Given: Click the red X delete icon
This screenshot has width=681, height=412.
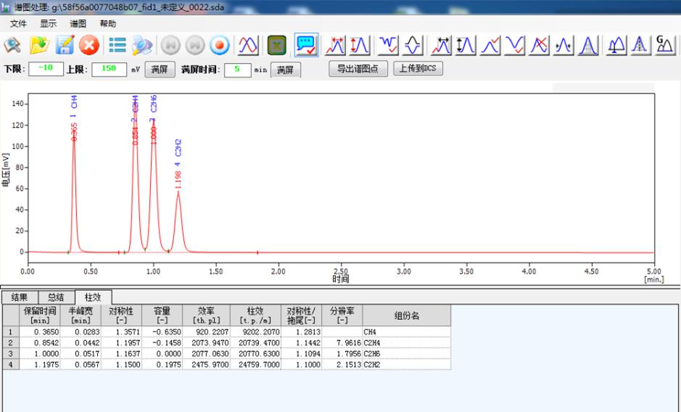Looking at the screenshot, I should coord(89,46).
